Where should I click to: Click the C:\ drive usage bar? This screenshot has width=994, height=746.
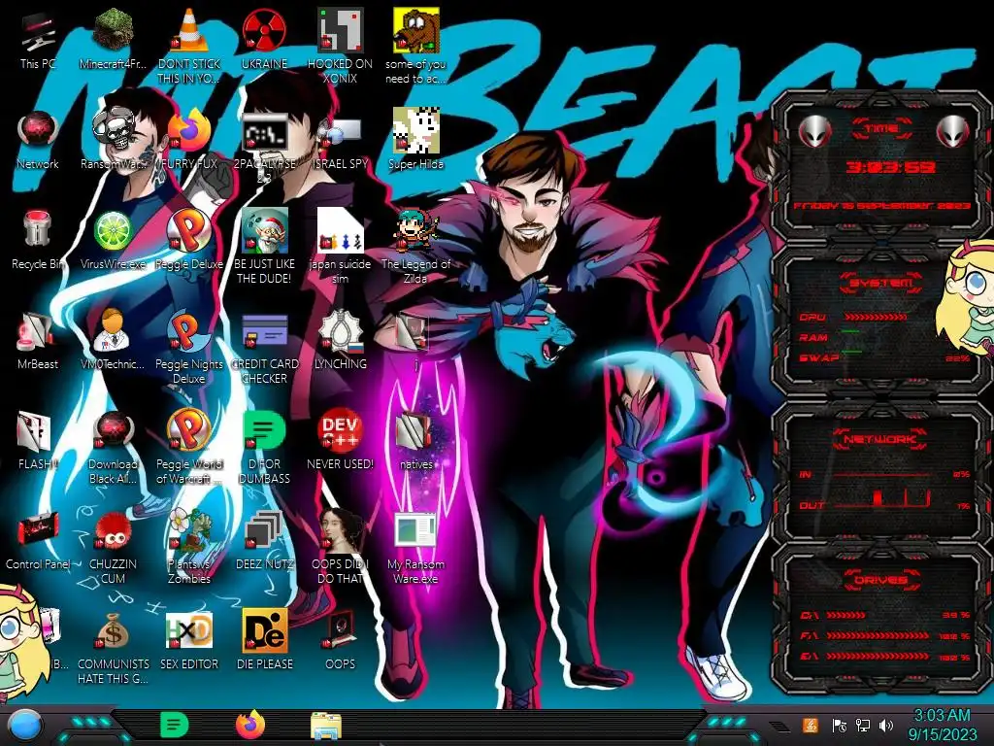point(846,615)
